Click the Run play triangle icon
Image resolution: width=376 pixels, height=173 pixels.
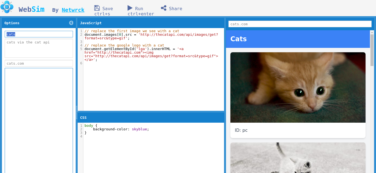130,8
